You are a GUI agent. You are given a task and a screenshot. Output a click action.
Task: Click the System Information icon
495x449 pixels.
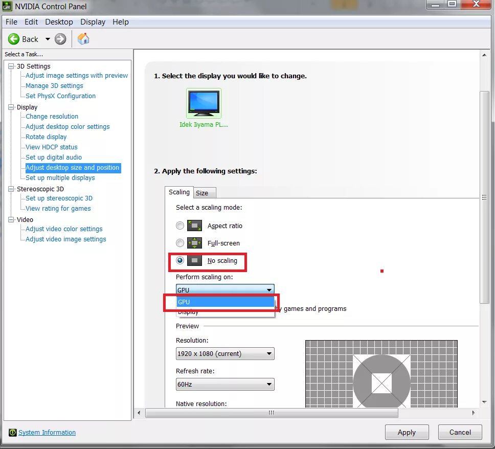pos(13,432)
